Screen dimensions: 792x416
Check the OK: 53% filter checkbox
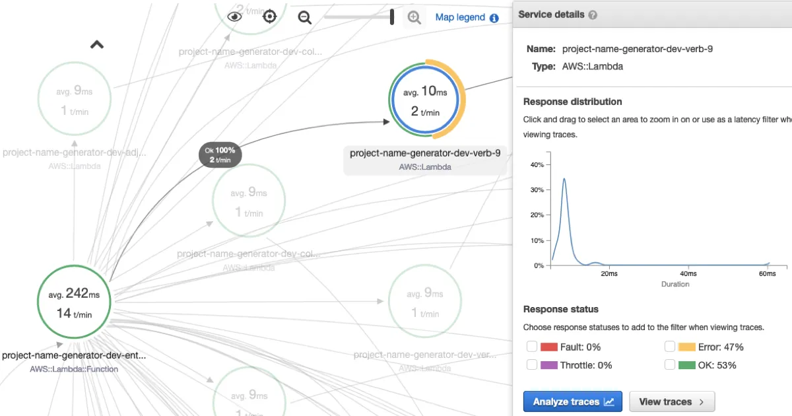(669, 364)
